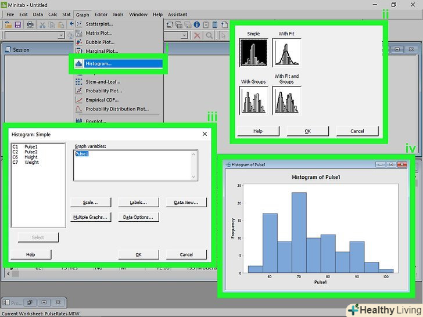Open the Stat menu
Screen dimensions: 423x317
[x=66, y=15]
